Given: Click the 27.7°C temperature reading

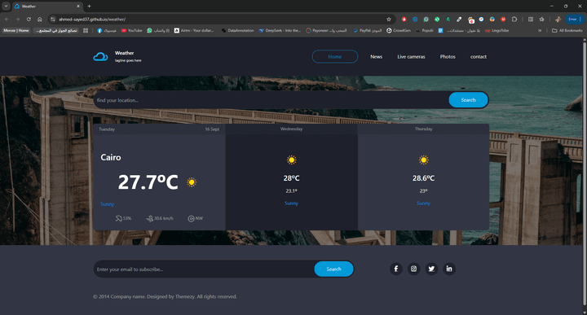Looking at the screenshot, I should pyautogui.click(x=148, y=182).
